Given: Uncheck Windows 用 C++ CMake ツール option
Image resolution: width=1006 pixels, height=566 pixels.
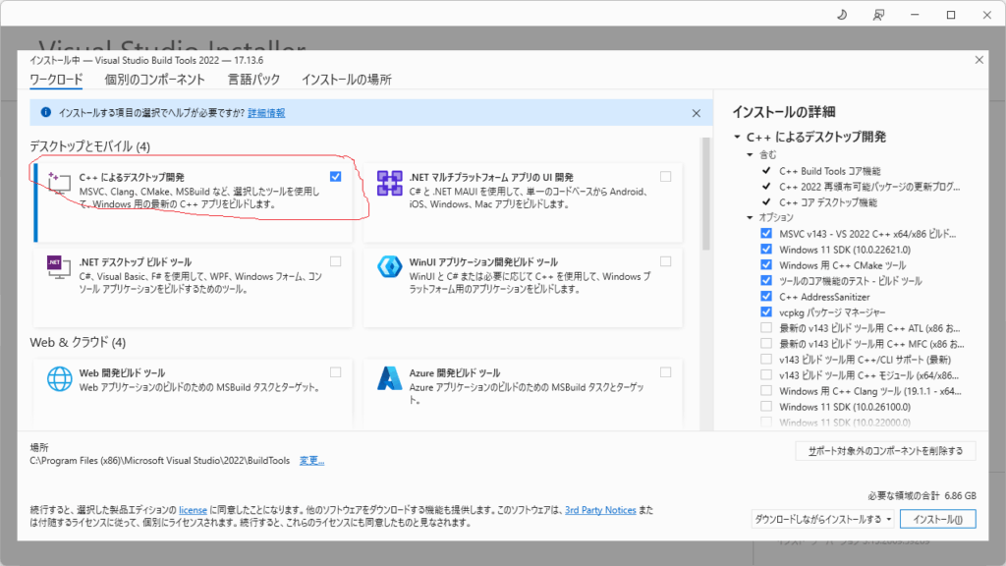Looking at the screenshot, I should click(x=766, y=264).
